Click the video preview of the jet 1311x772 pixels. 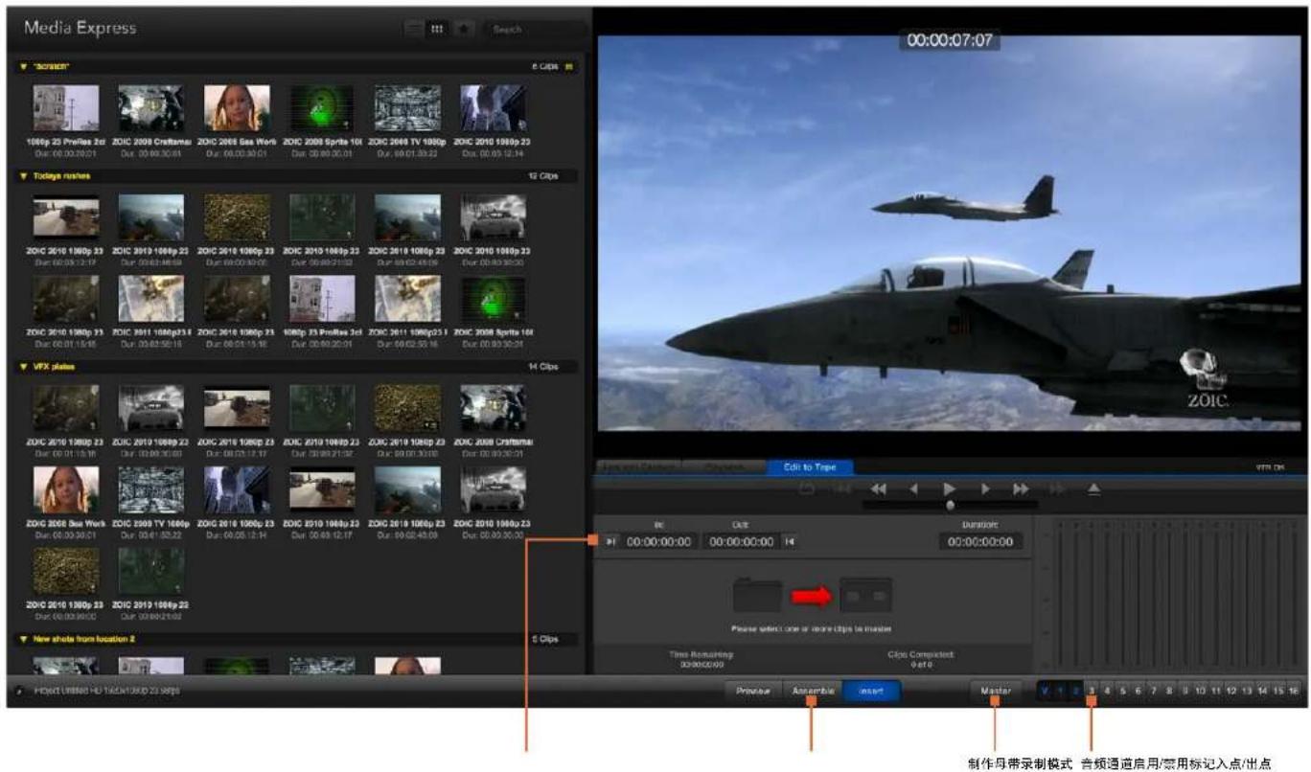click(x=951, y=235)
